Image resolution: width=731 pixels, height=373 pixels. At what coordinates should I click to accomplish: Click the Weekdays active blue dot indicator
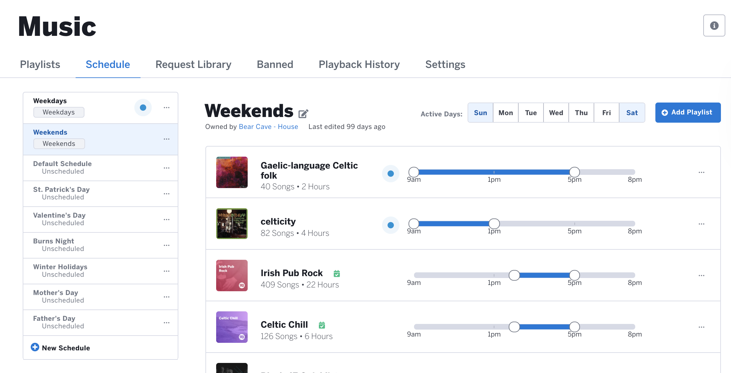(x=143, y=108)
